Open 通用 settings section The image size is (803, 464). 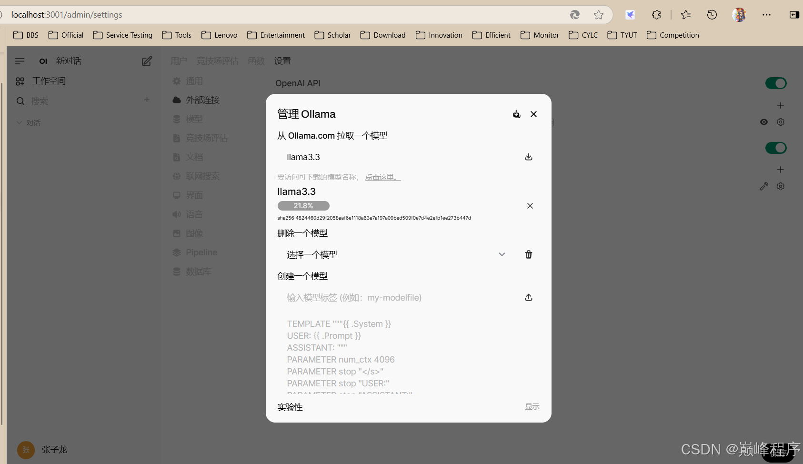188,81
